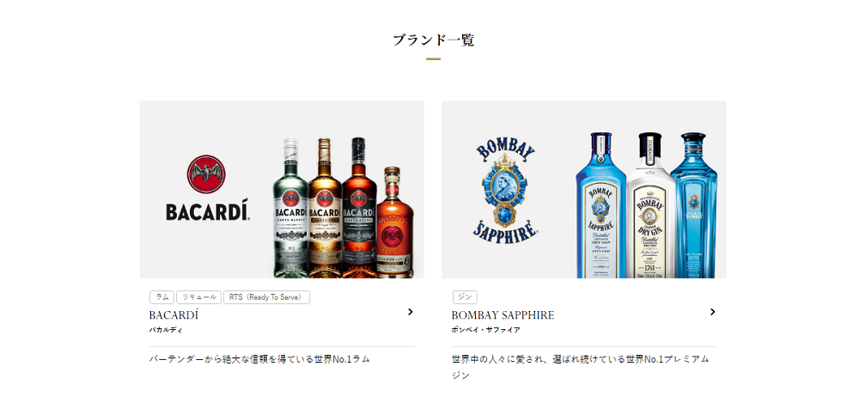Open the BOMBAY SAPPHIRE brand title link
Screen dimensions: 859x397
point(503,315)
